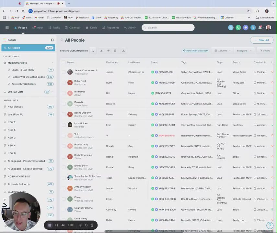Click the purple text message icon in header
The image size is (277, 233).
tap(246, 28)
